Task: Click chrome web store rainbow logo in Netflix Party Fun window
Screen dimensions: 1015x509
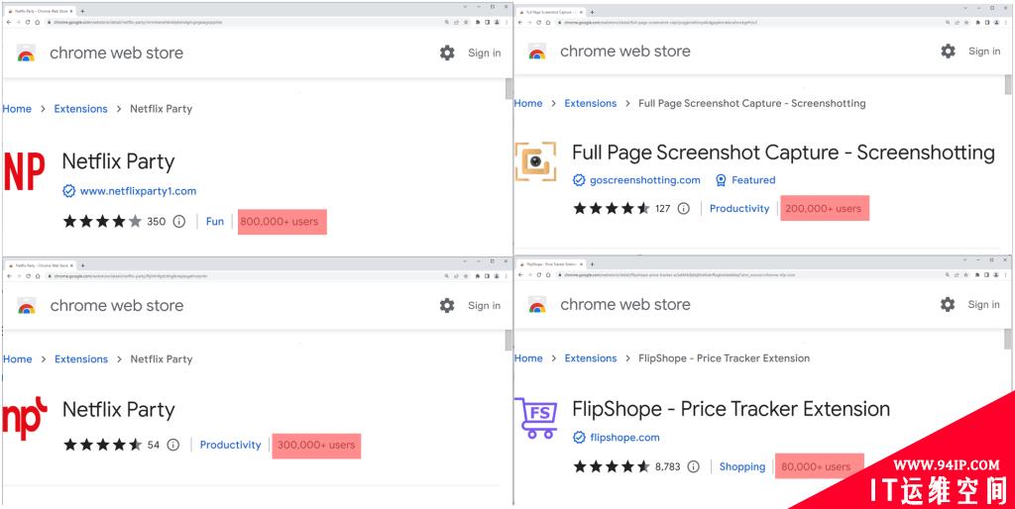Action: click(26, 53)
